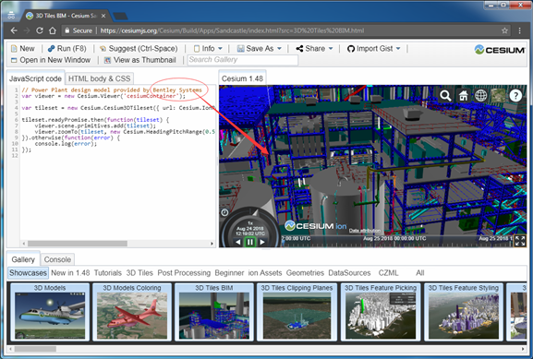This screenshot has height=359, width=533.
Task: Click the browser back arrow
Action: pos(14,30)
